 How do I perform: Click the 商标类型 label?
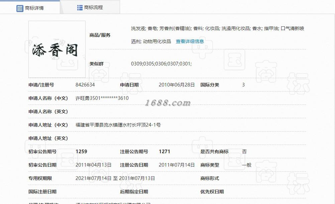(210, 165)
